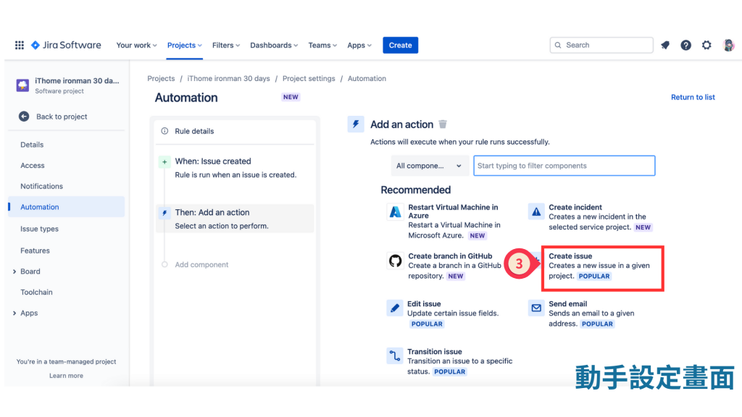Select the Transition issue icon
This screenshot has width=742, height=417.
point(394,355)
